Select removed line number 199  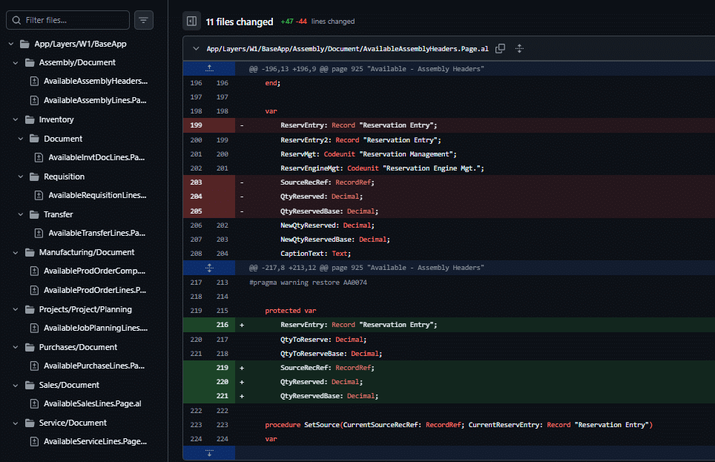(196, 125)
